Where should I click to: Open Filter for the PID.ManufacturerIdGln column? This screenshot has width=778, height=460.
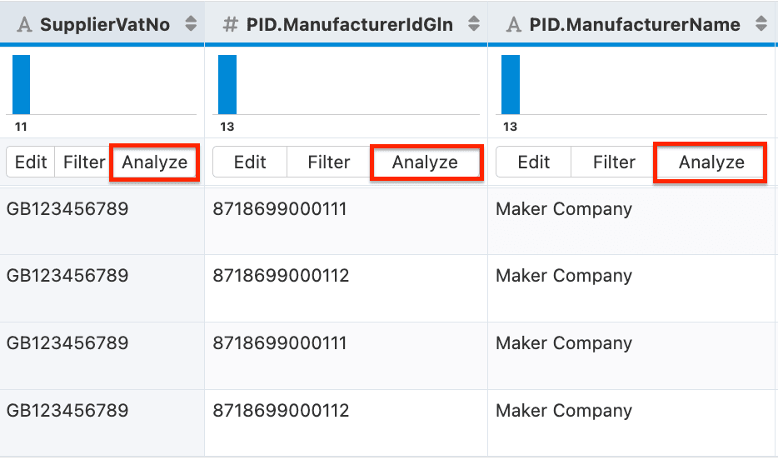[x=329, y=162]
